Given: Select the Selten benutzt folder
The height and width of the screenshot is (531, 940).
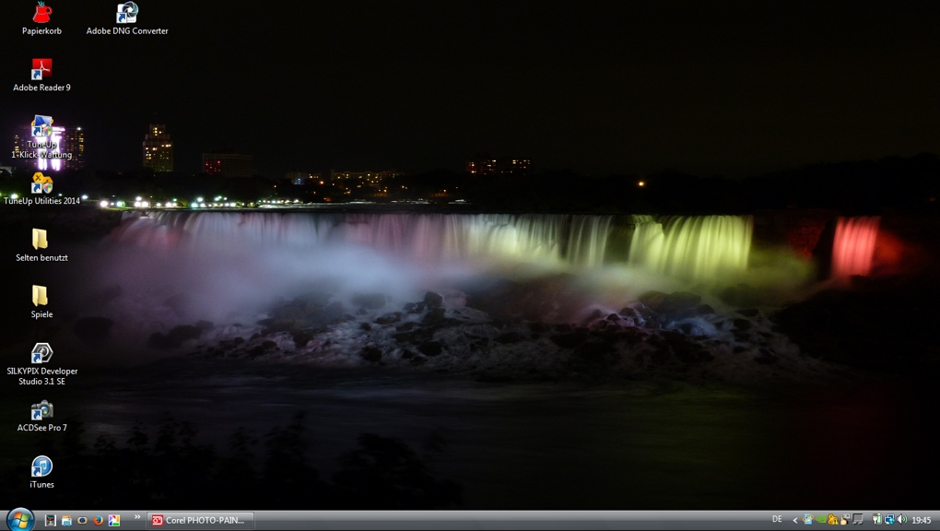Looking at the screenshot, I should click(x=42, y=245).
